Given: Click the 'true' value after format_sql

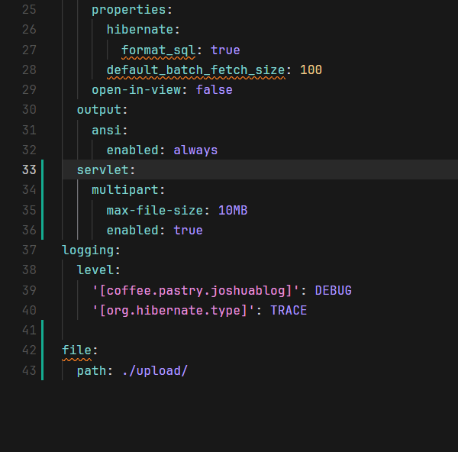Looking at the screenshot, I should 225,50.
